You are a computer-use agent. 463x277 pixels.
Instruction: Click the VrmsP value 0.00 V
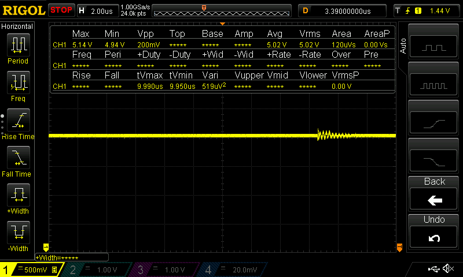(341, 86)
